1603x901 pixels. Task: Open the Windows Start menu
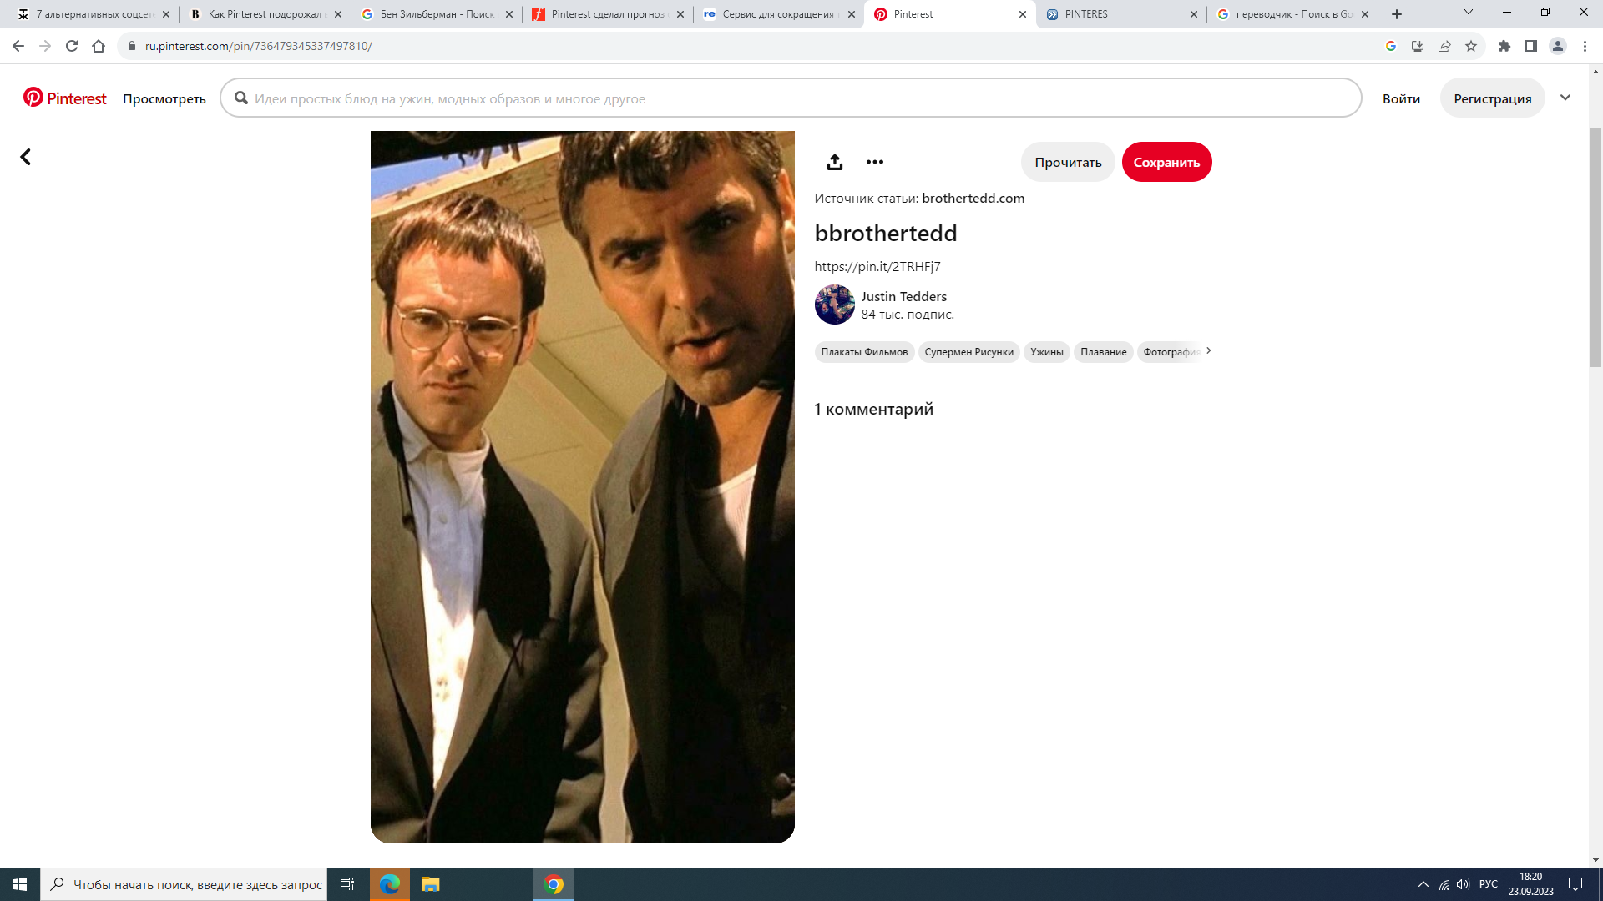[x=20, y=884]
